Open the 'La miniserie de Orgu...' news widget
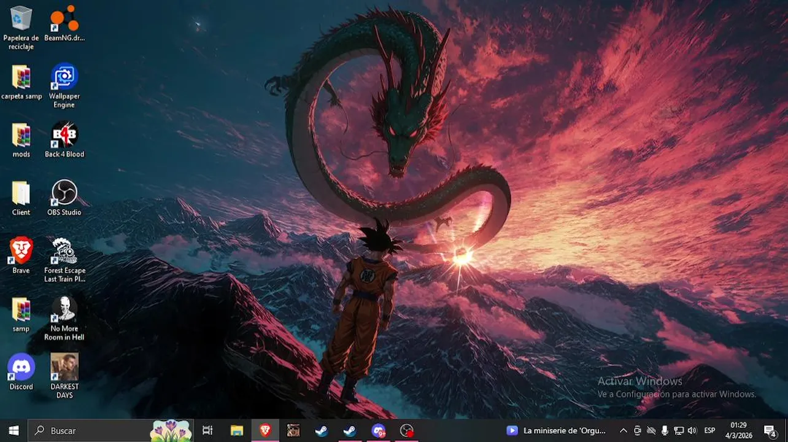Screen dimensions: 788x442 tap(556, 430)
